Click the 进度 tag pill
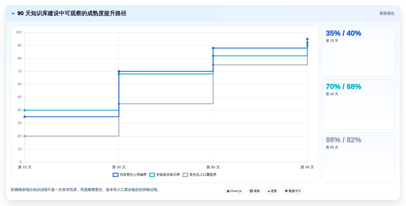 tap(272, 191)
